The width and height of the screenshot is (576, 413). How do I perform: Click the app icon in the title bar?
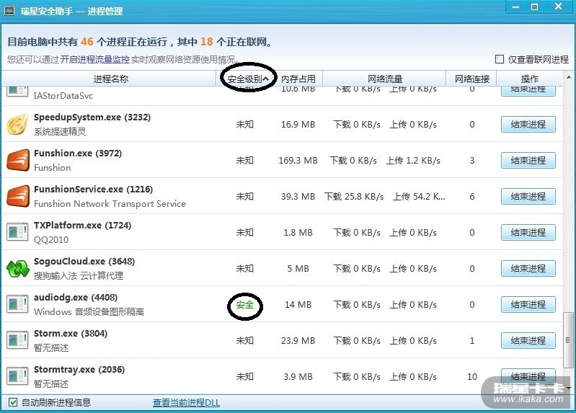pos(9,11)
